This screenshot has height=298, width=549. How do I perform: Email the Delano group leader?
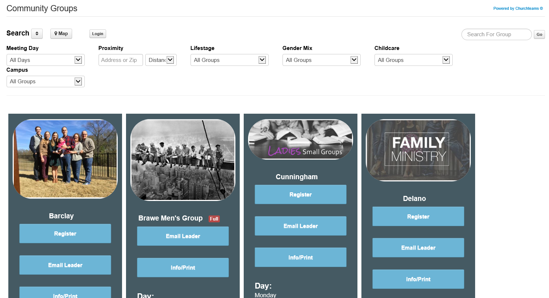(x=418, y=248)
